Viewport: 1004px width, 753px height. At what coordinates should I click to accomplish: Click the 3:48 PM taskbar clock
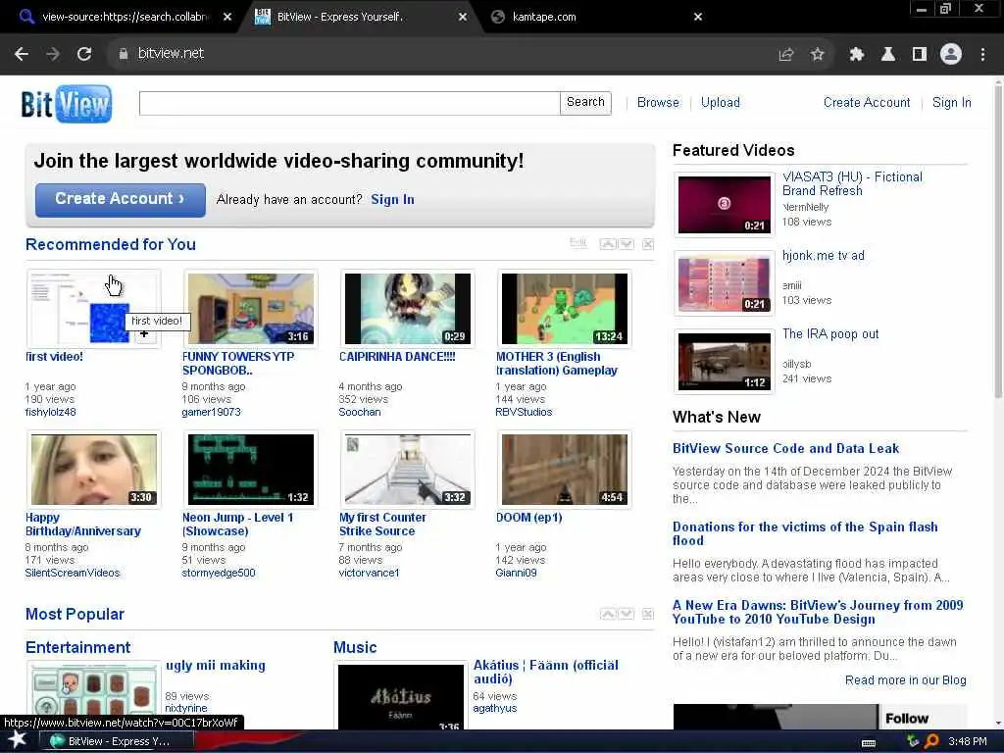point(968,741)
